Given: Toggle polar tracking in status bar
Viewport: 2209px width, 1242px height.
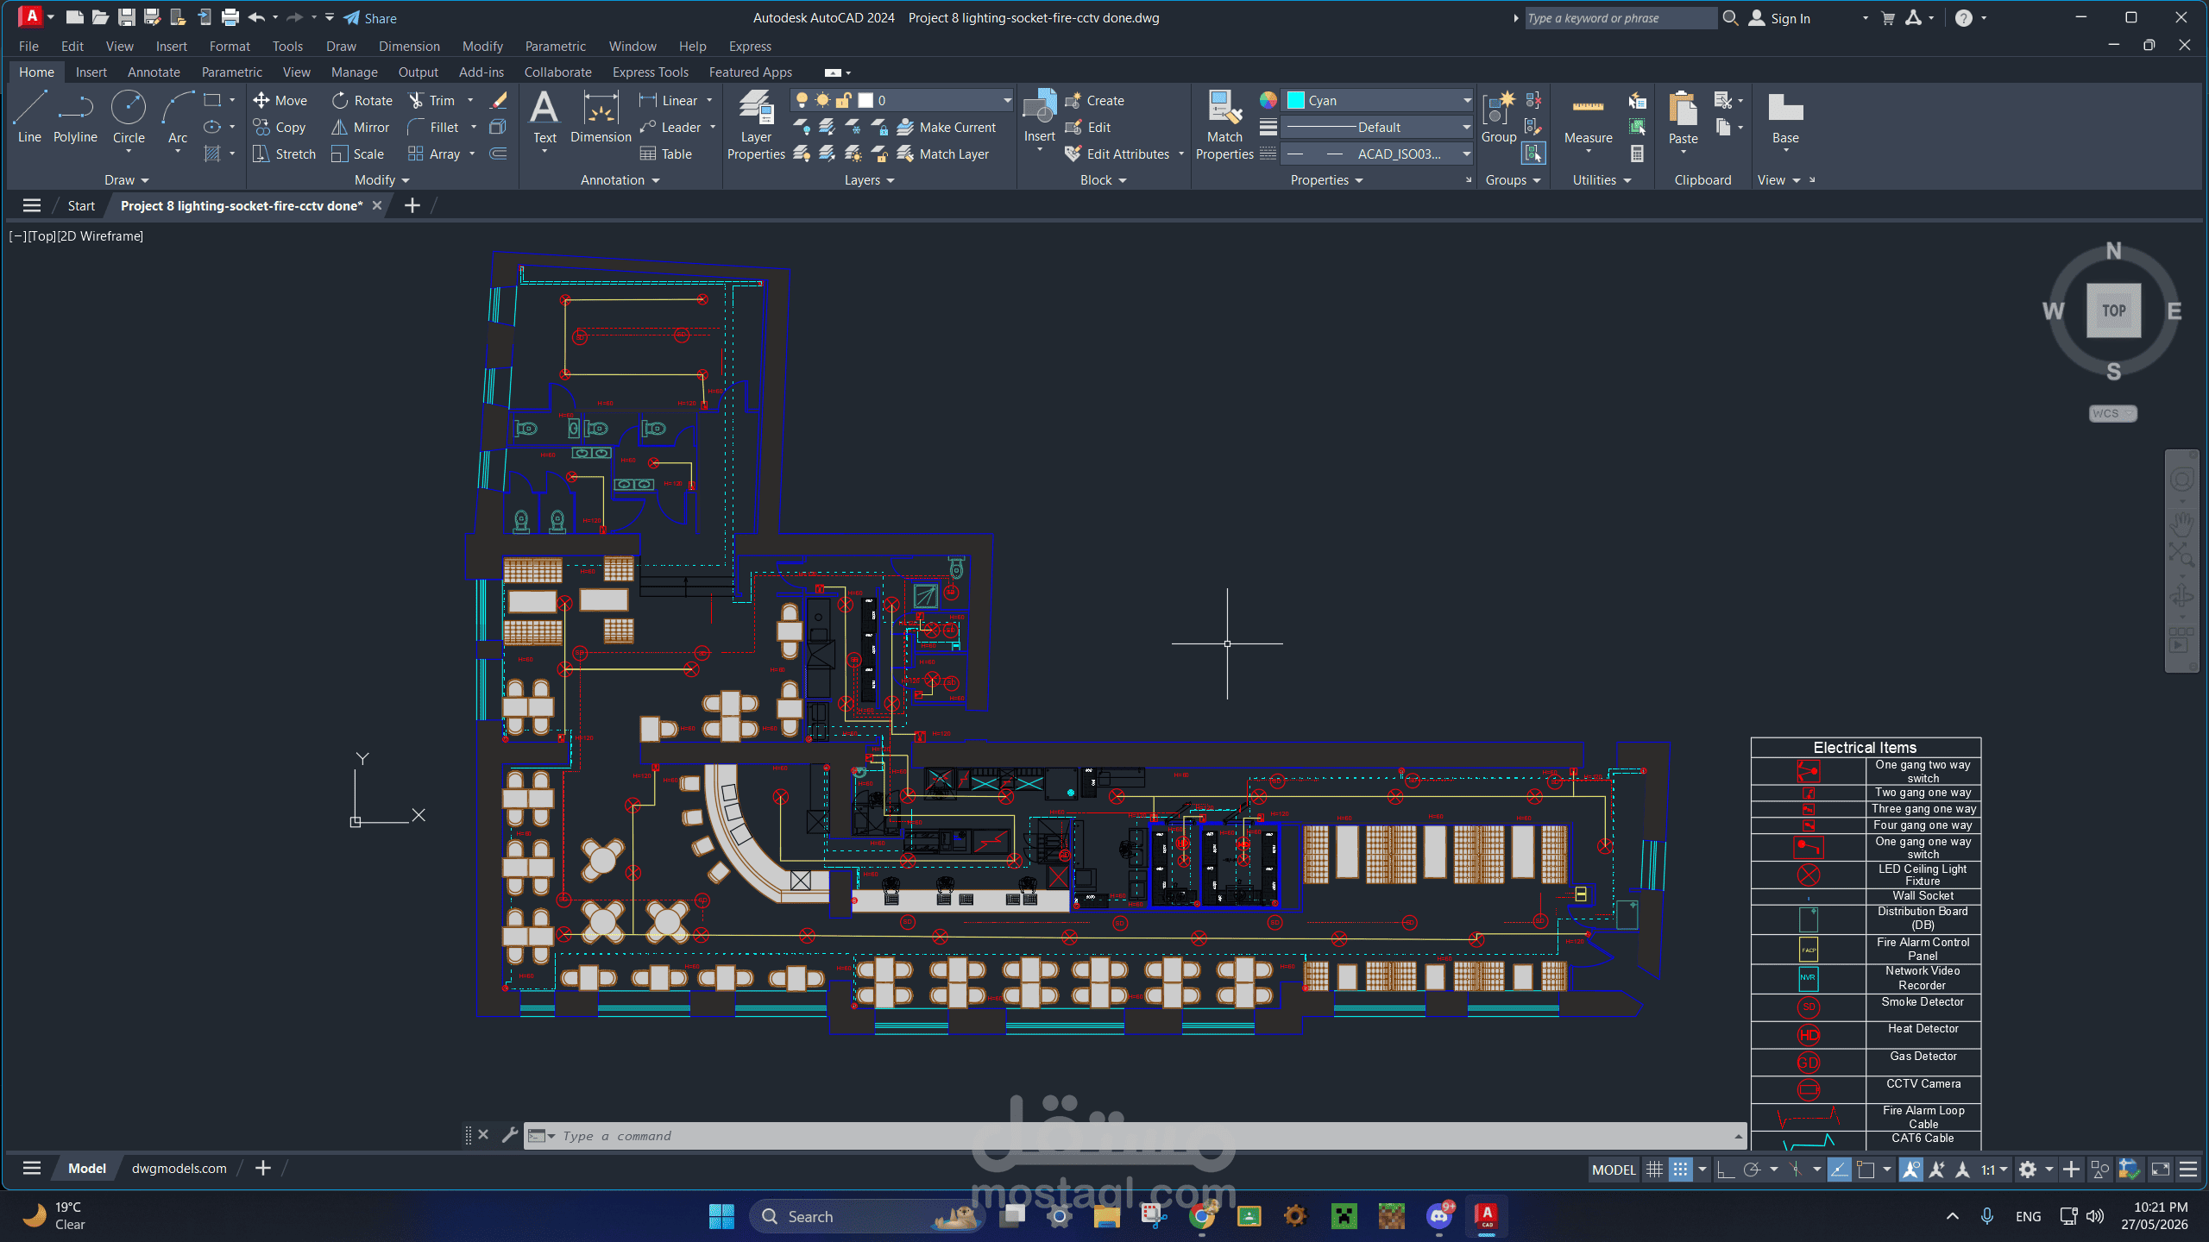Looking at the screenshot, I should tap(1752, 1170).
